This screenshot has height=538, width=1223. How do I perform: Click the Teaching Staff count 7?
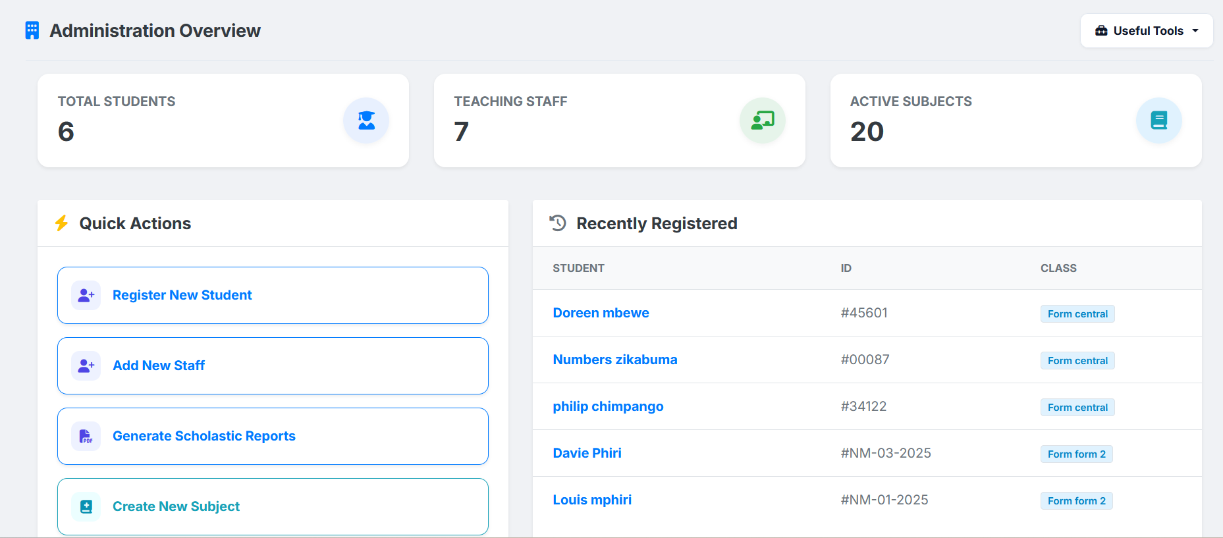coord(461,132)
